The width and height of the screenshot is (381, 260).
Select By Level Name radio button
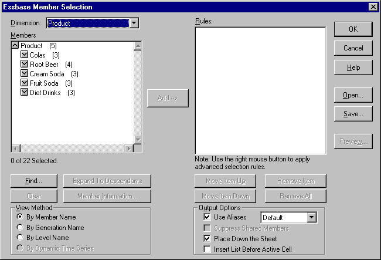21,238
